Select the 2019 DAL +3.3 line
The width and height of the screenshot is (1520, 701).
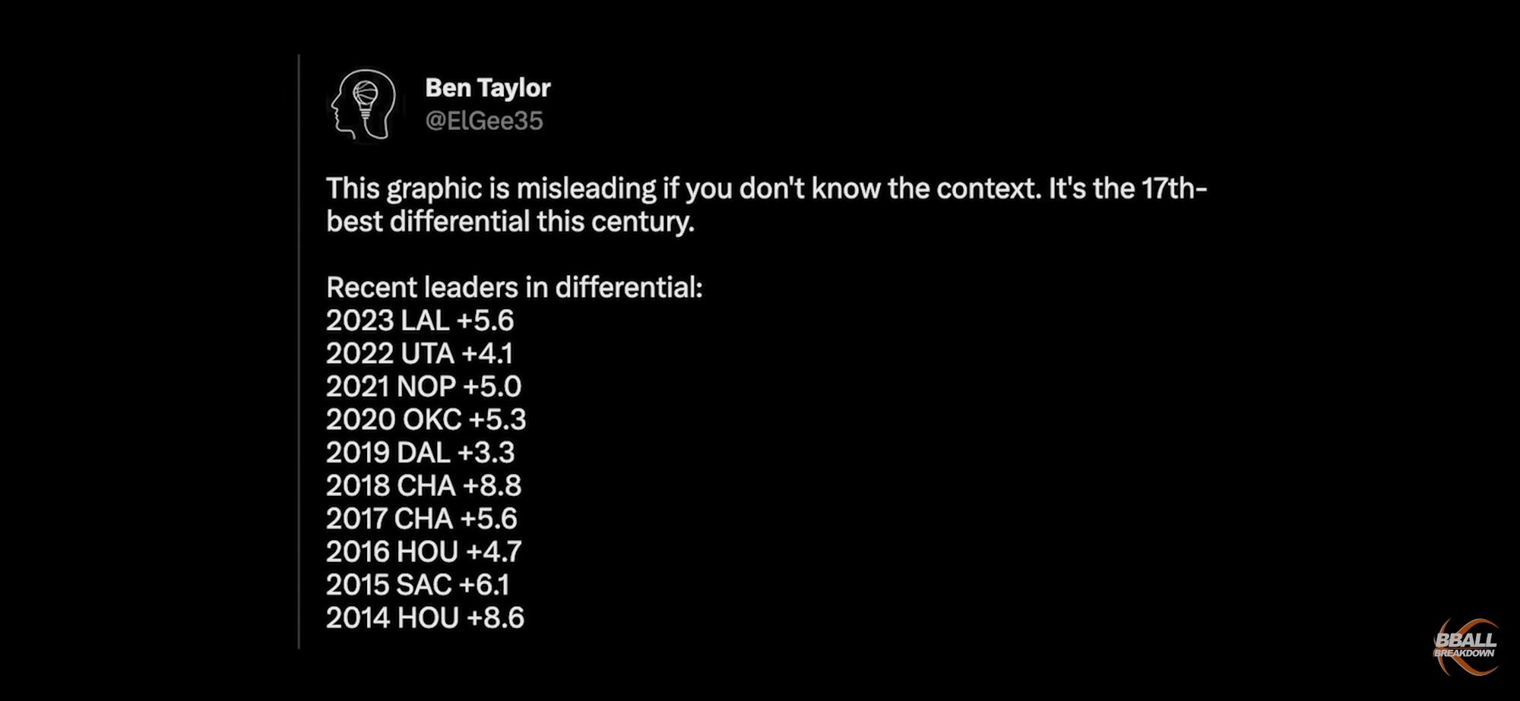420,453
